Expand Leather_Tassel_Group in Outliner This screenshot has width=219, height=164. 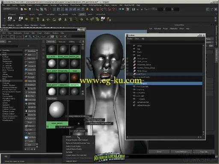tap(127, 68)
